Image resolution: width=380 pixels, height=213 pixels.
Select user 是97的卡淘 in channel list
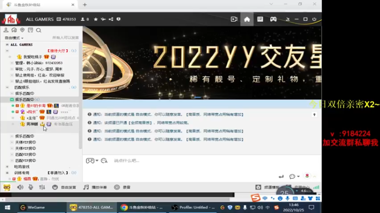[36, 106]
